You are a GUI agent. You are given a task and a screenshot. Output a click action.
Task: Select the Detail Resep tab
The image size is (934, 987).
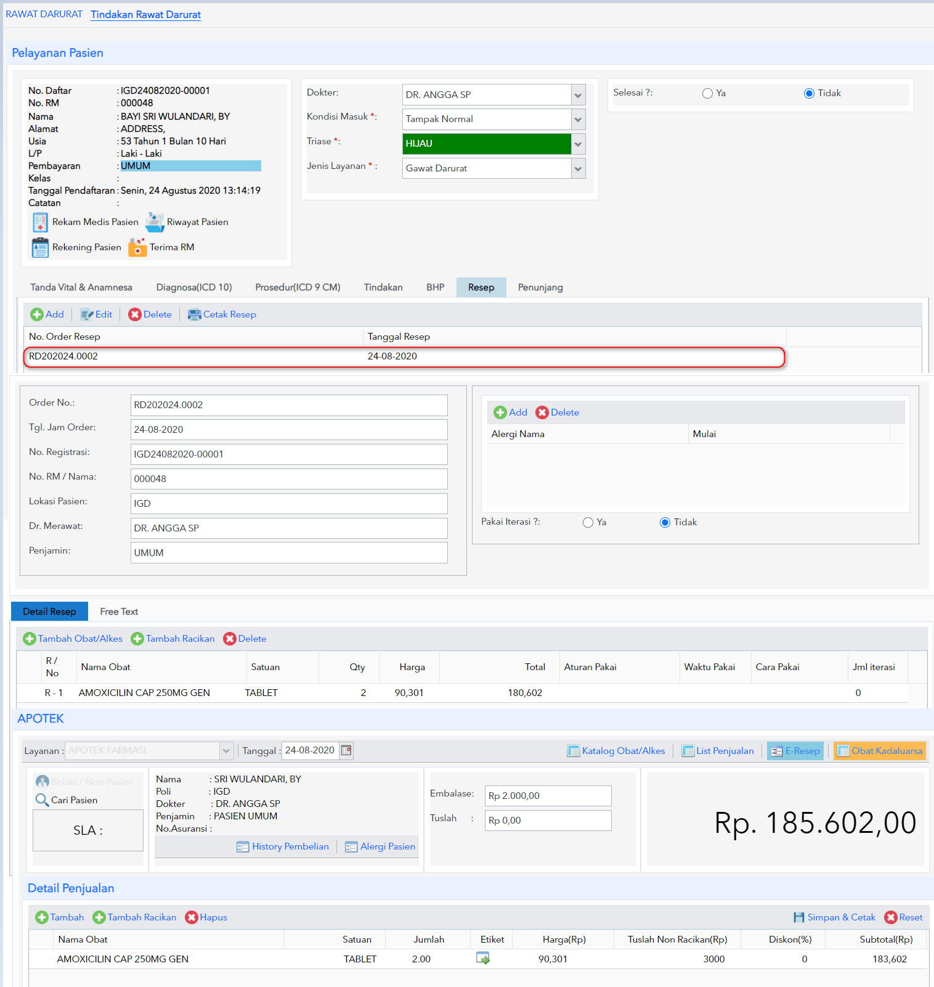(x=49, y=612)
